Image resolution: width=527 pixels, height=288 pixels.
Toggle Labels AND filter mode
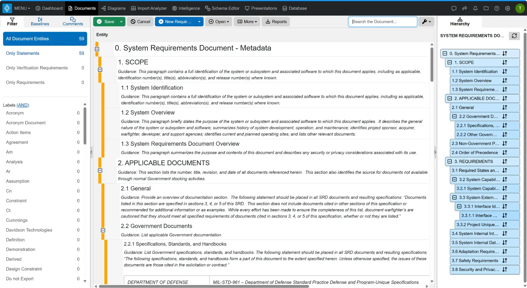(23, 105)
